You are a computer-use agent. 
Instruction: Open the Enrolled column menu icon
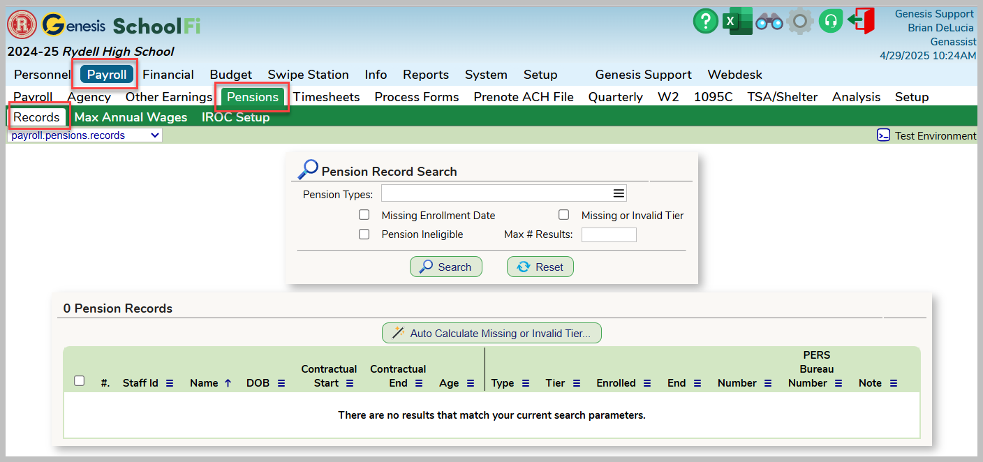click(x=647, y=383)
